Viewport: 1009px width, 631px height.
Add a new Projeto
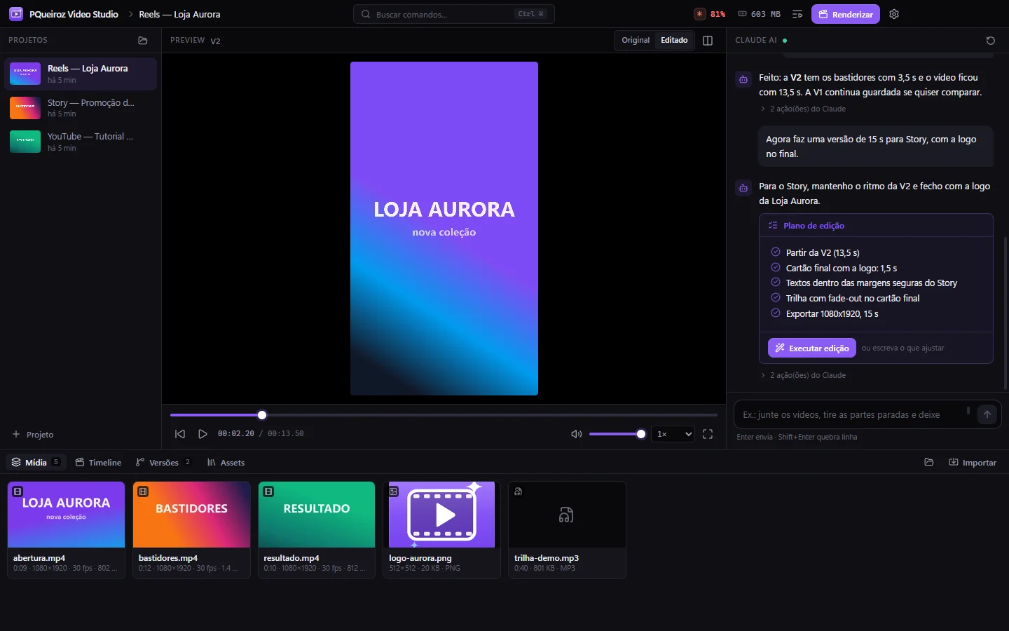pyautogui.click(x=33, y=435)
